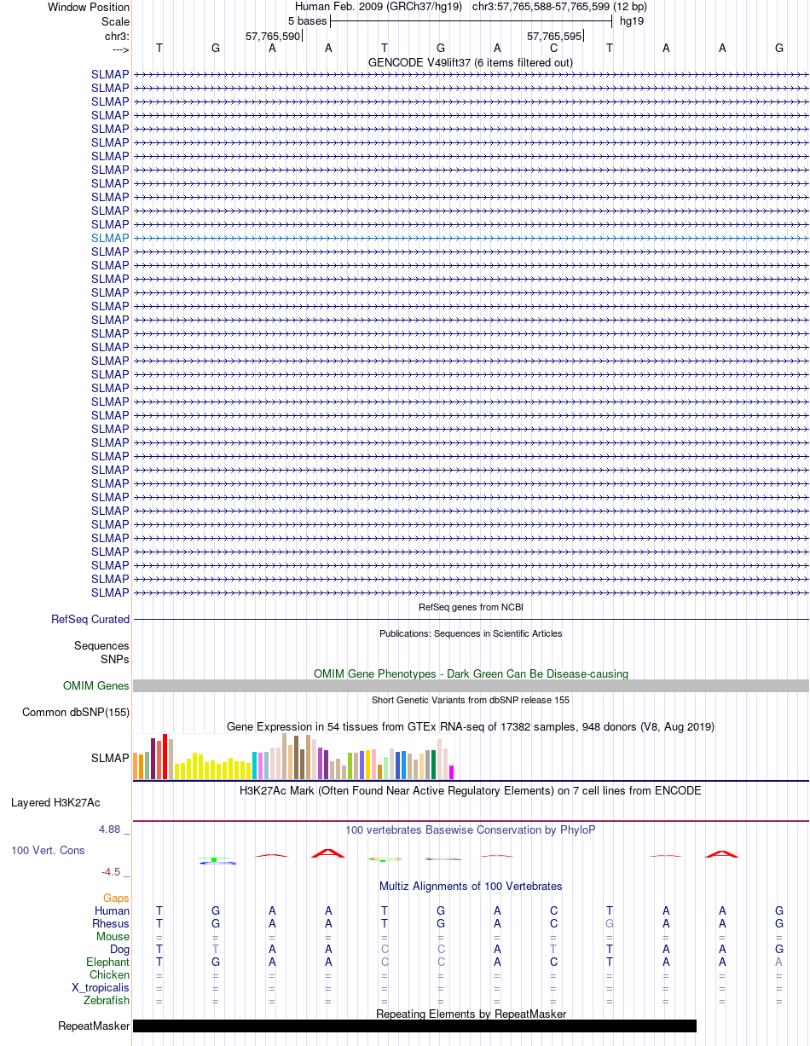Click the X_tropicalis species label

click(101, 987)
